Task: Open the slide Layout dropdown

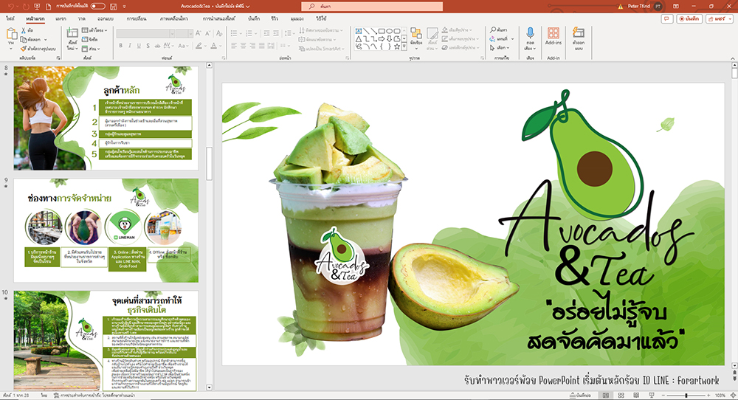Action: click(94, 30)
